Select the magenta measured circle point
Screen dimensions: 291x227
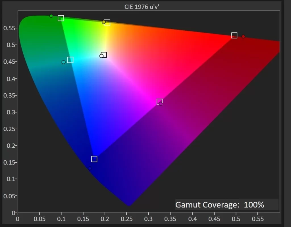161,104
